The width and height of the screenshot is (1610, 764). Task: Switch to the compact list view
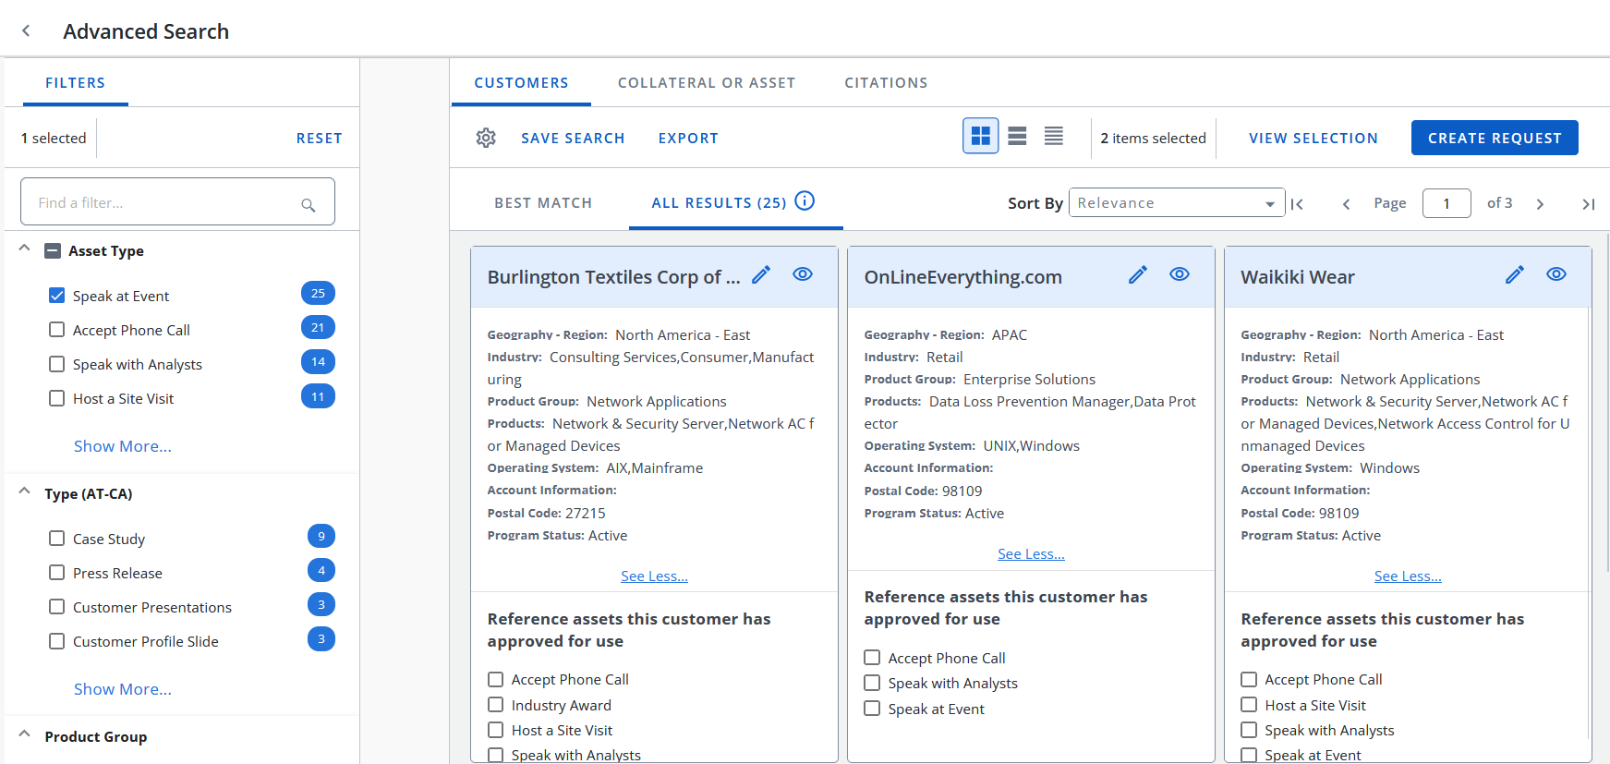1053,137
